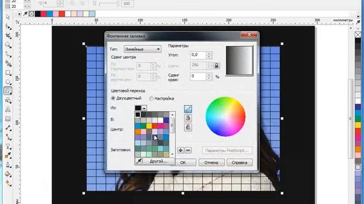Screen dimensions: 364x204
Task: Click eyedropper in document palette bar
Action: (x=25, y=14)
